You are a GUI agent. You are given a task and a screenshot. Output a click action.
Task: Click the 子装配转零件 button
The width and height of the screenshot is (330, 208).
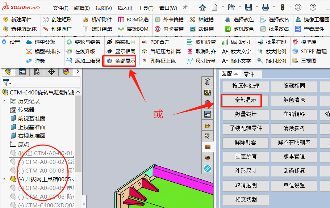coord(246,128)
